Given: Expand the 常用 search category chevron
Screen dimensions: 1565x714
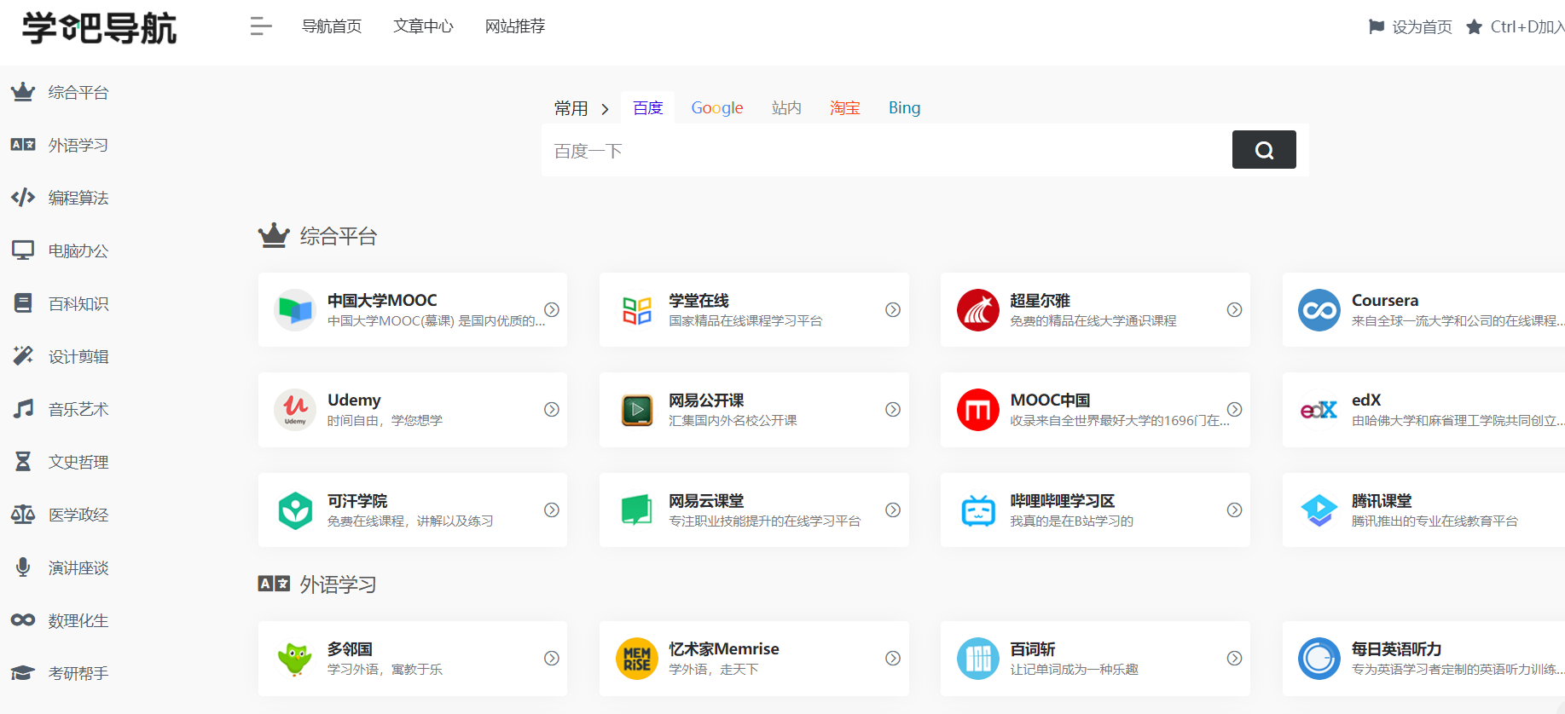Looking at the screenshot, I should pyautogui.click(x=605, y=109).
